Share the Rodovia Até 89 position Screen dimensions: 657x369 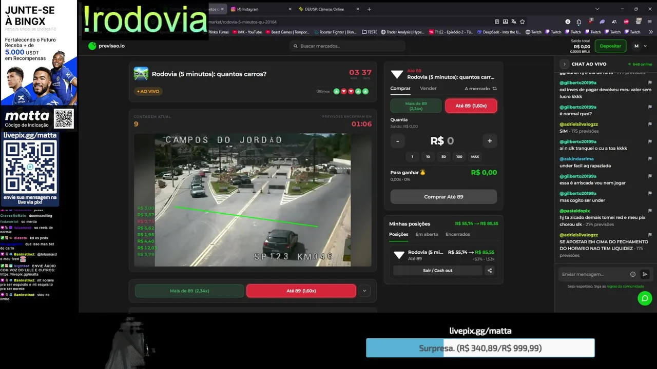[x=490, y=271]
